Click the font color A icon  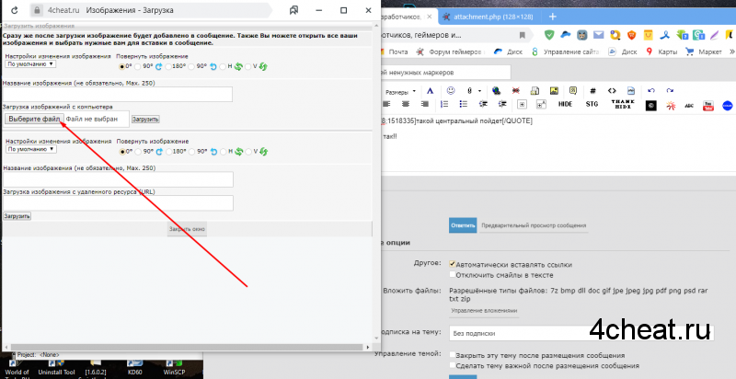[x=430, y=91]
